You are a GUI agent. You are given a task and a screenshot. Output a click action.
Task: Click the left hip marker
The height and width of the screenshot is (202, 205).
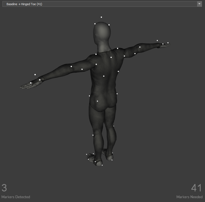(x=89, y=96)
